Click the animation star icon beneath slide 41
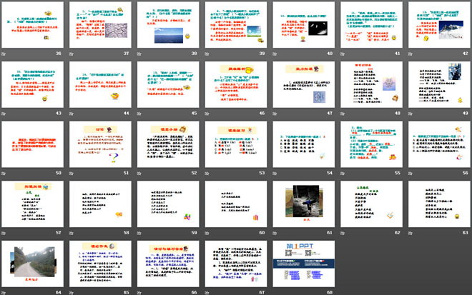This screenshot has width=472, height=295. (339, 54)
